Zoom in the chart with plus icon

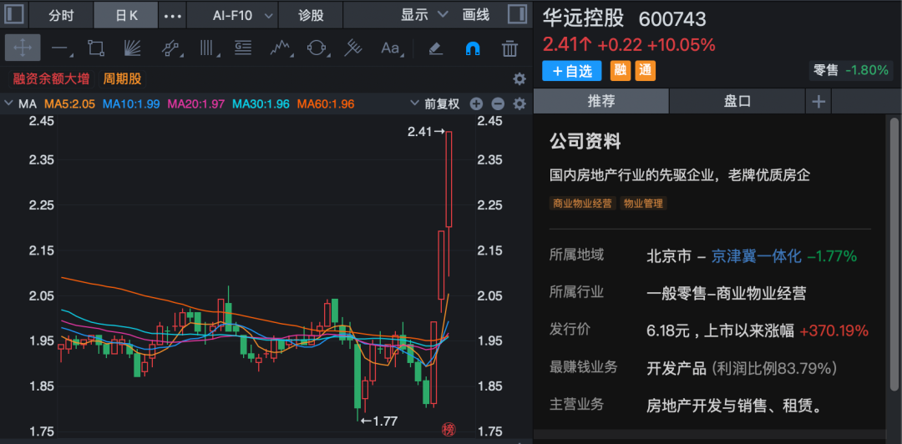pos(476,104)
